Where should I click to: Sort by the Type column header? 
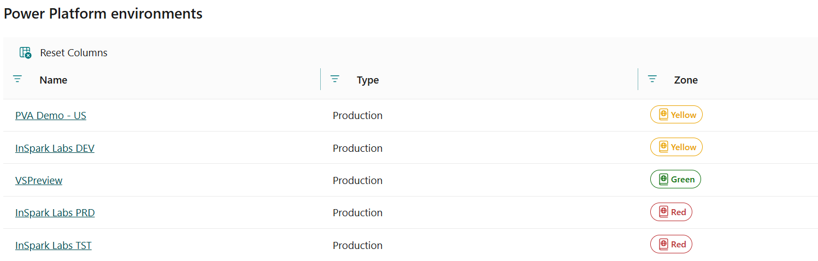368,80
